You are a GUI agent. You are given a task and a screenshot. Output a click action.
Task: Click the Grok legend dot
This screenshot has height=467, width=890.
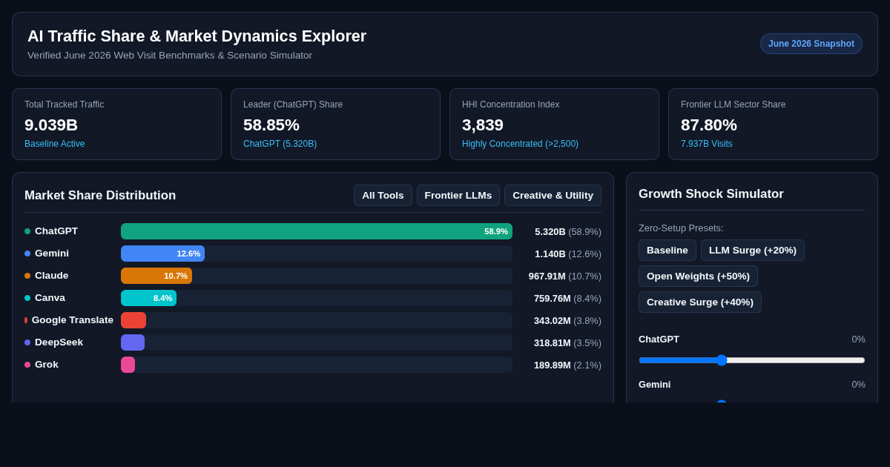(x=27, y=365)
